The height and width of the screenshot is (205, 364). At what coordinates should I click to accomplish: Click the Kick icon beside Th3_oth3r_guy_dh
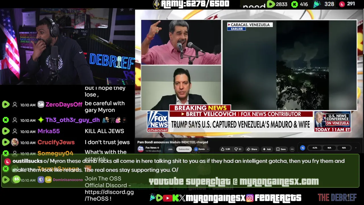click(6, 120)
